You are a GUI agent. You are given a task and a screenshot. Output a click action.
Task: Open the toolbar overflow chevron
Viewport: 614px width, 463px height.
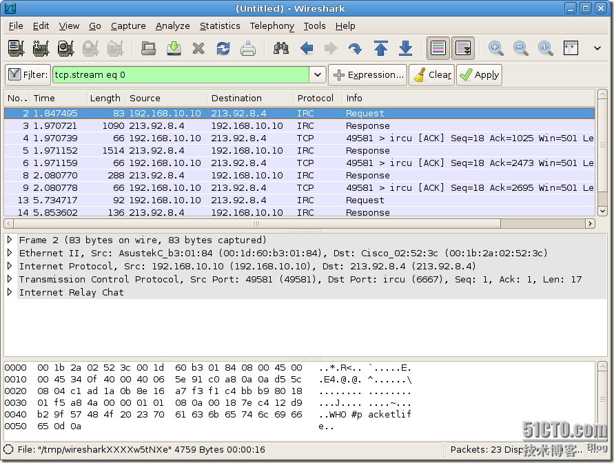tap(597, 48)
